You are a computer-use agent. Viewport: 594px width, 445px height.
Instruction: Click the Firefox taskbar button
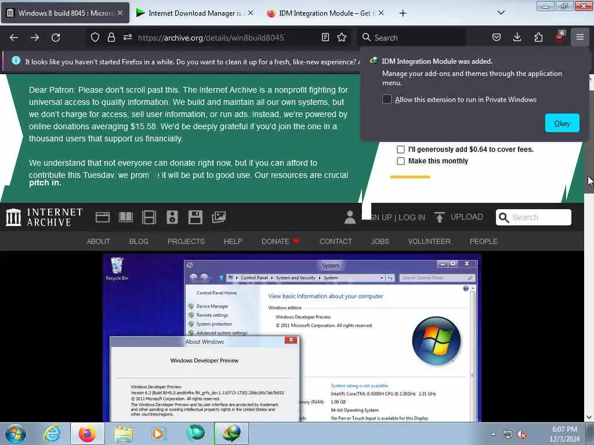[x=88, y=433]
